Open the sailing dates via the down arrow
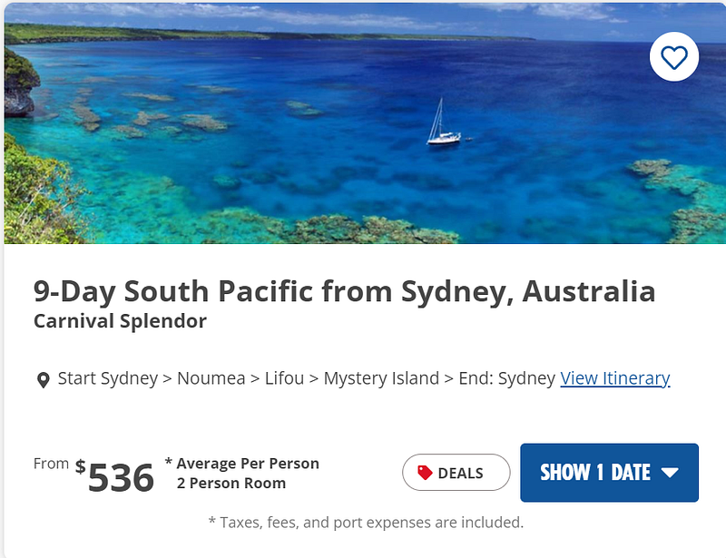 [672, 473]
